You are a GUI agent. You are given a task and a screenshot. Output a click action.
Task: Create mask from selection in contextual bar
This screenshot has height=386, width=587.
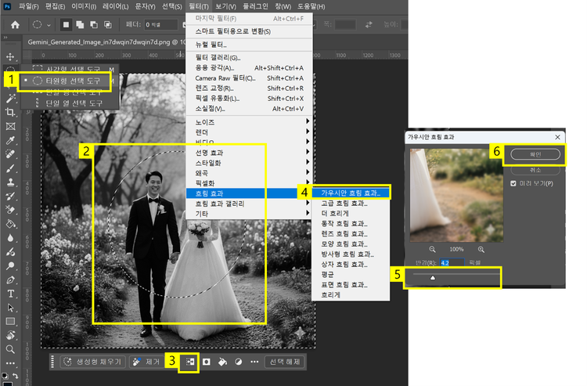[x=207, y=362]
